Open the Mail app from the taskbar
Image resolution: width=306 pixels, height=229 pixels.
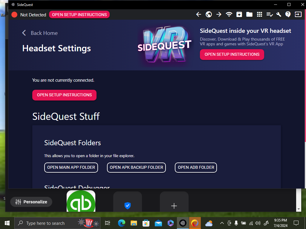158,223
